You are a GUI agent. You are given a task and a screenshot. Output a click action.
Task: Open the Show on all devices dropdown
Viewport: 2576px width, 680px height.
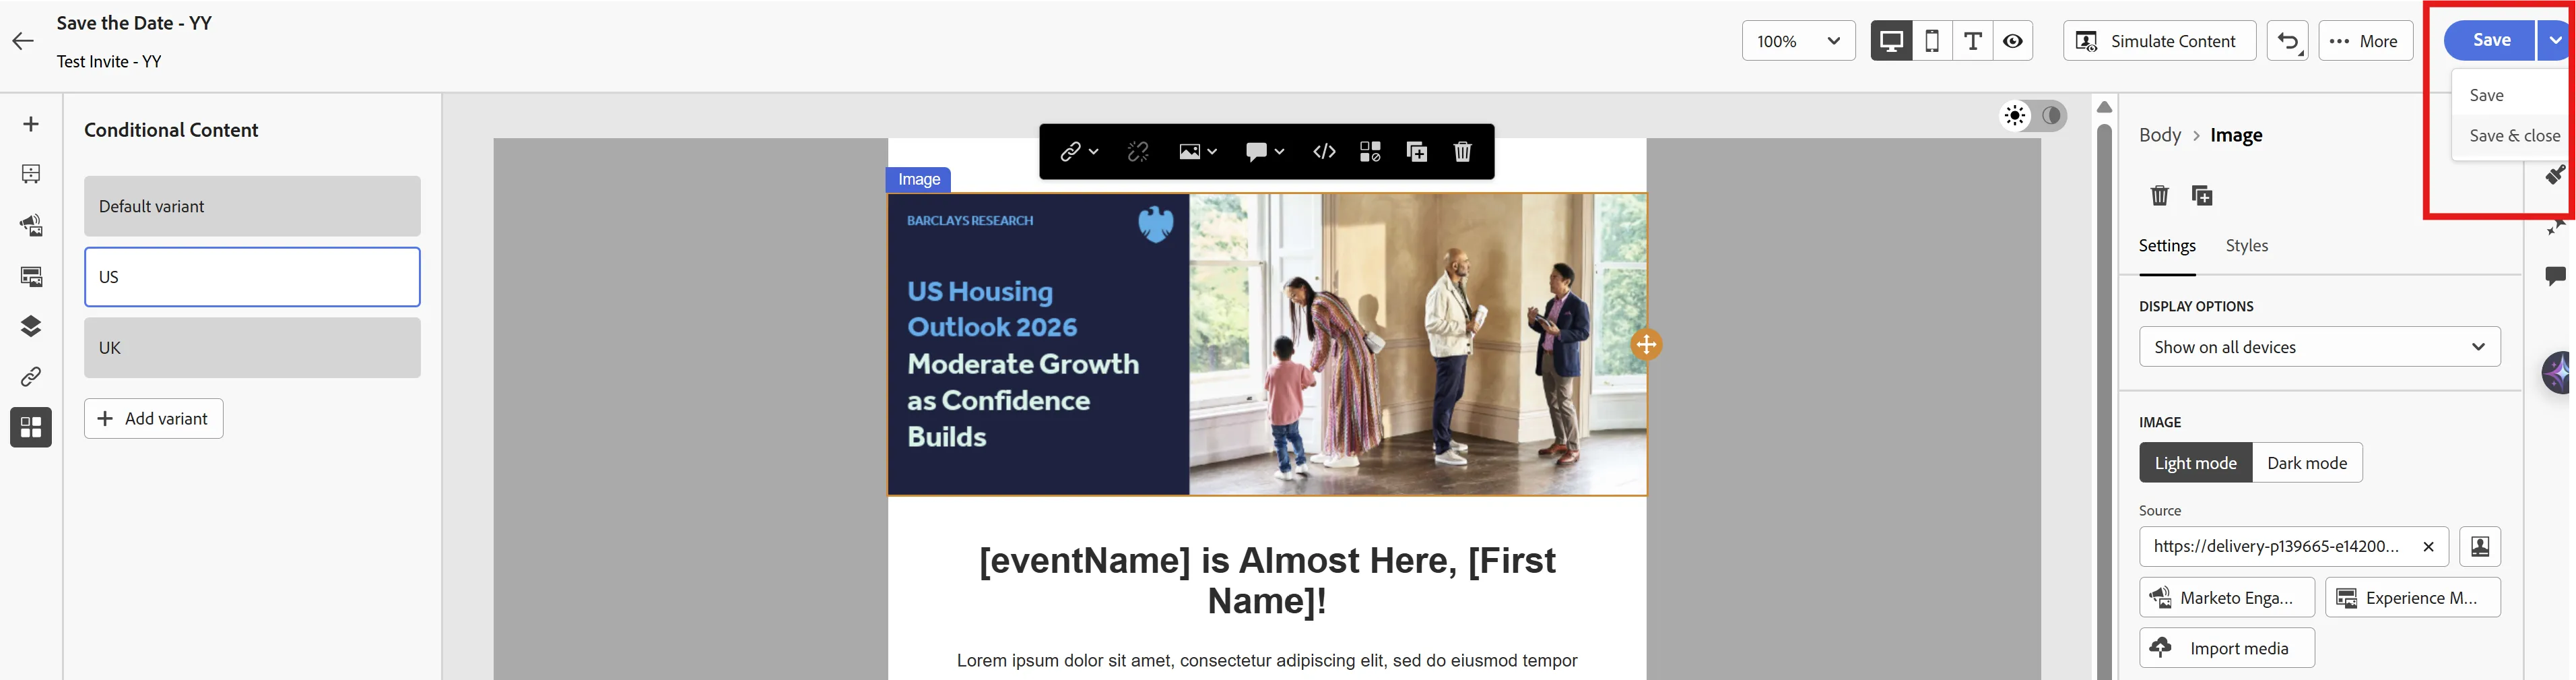point(2320,347)
